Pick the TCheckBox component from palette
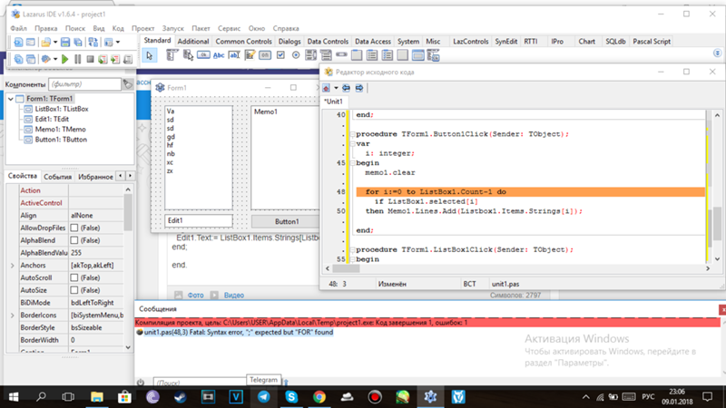Image resolution: width=726 pixels, height=408 pixels. click(281, 55)
